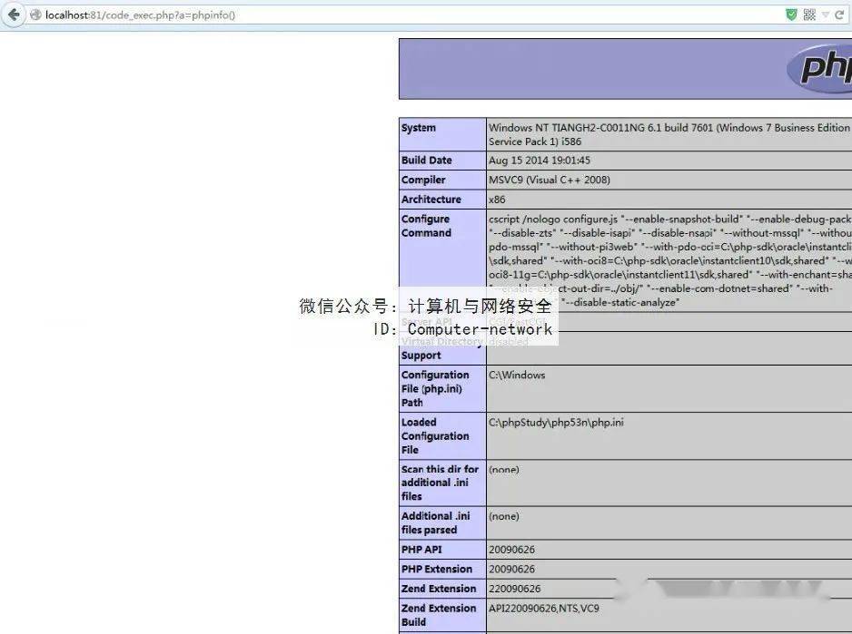Viewport: 852px width, 634px height.
Task: Click the "C:\phpStudy\php53n\php.ini" value
Action: pos(556,423)
